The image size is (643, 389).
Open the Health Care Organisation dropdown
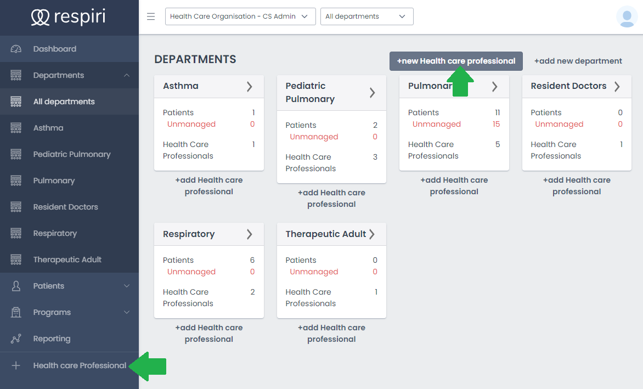240,16
